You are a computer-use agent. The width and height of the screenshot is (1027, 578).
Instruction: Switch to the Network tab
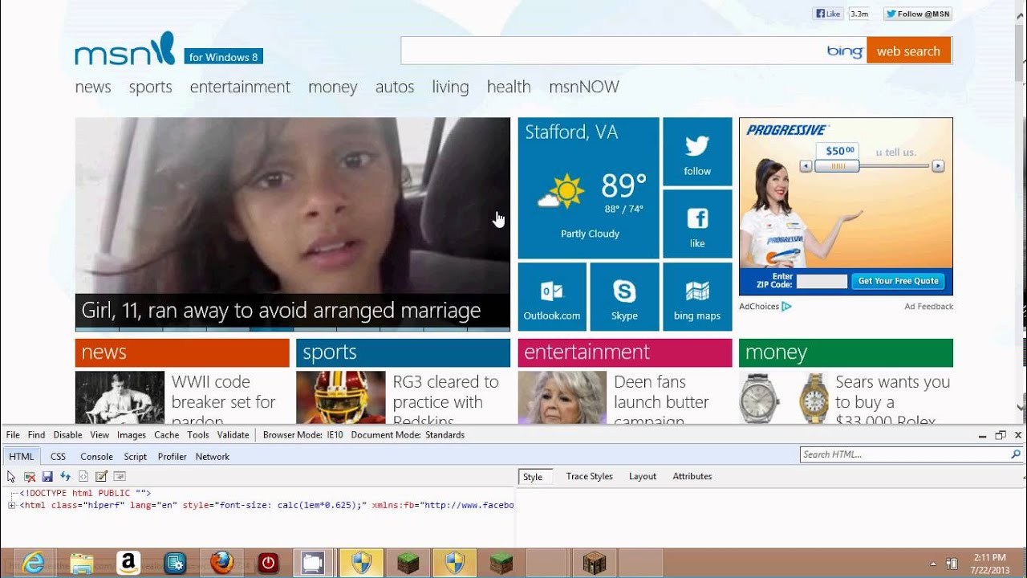[213, 456]
